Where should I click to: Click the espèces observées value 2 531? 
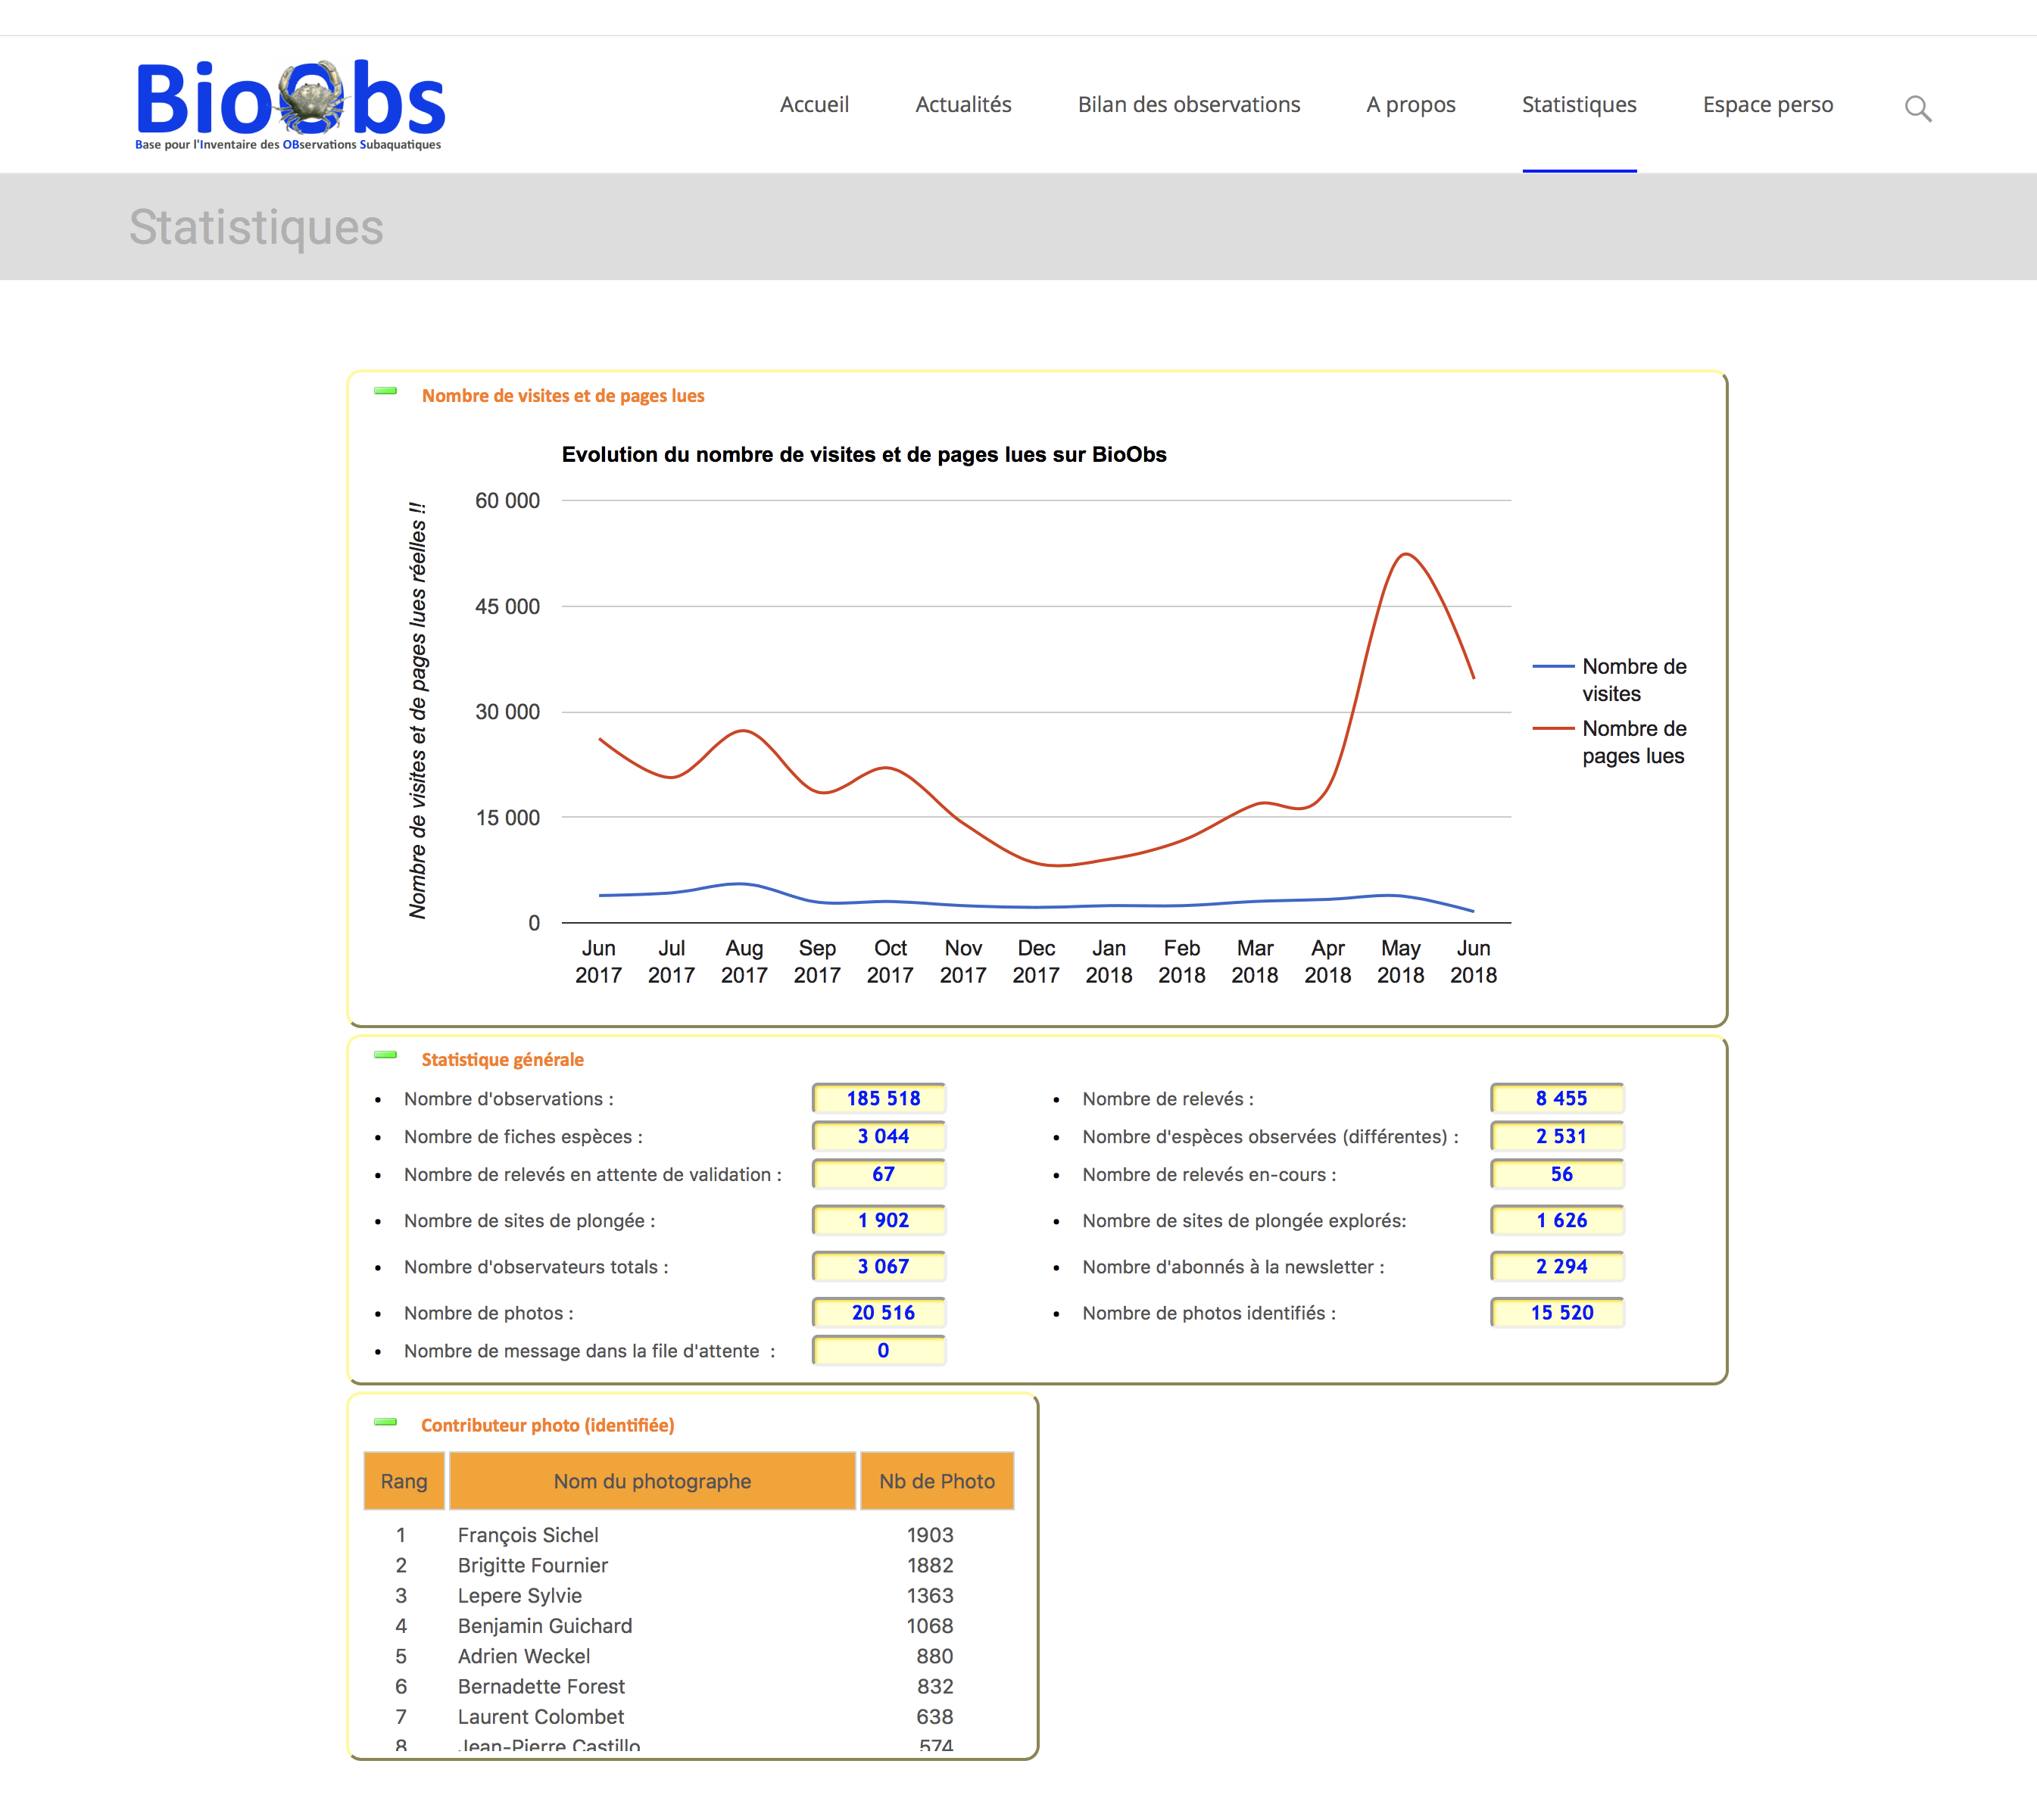(x=1558, y=1136)
